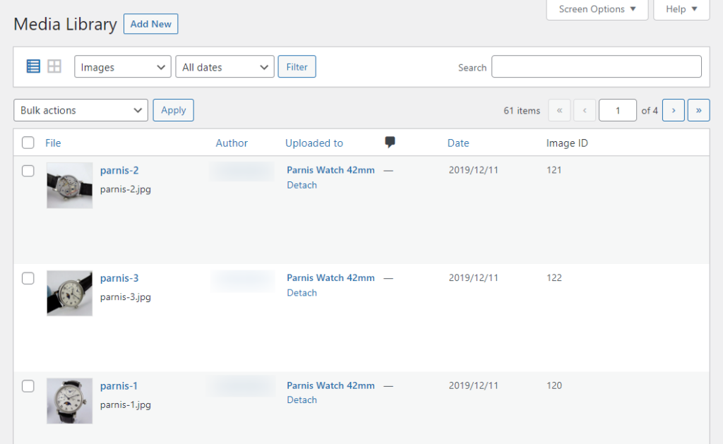
Task: Sort the list by Date column
Action: point(458,143)
